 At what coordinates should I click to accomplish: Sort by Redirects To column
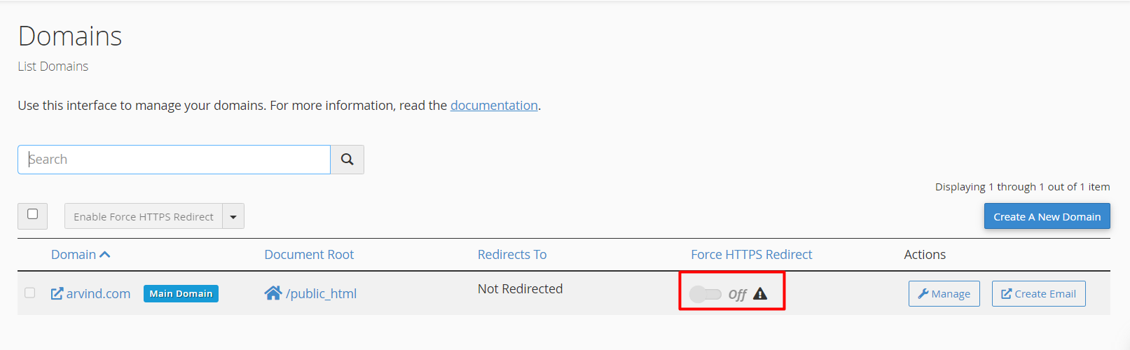(512, 255)
